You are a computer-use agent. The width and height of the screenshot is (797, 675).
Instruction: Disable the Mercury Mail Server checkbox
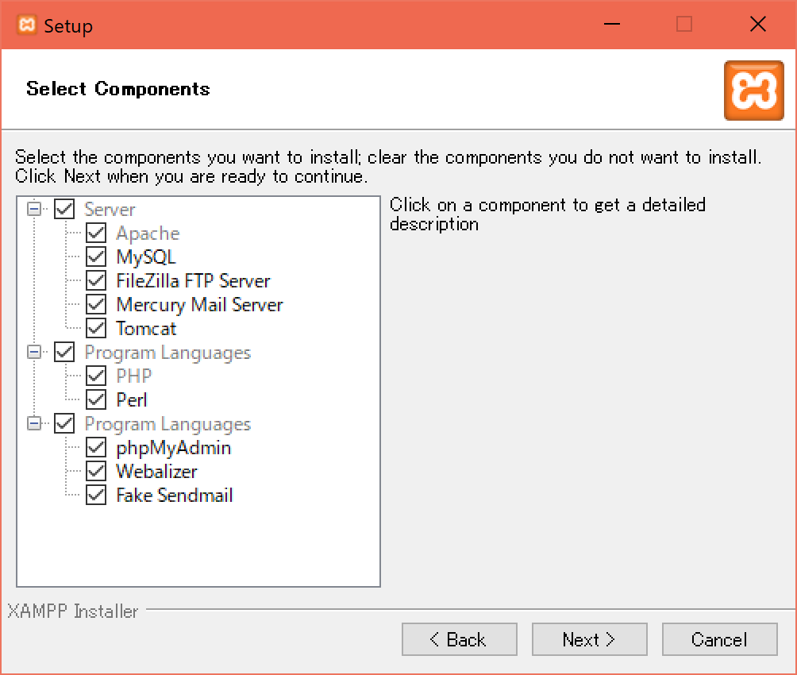96,304
